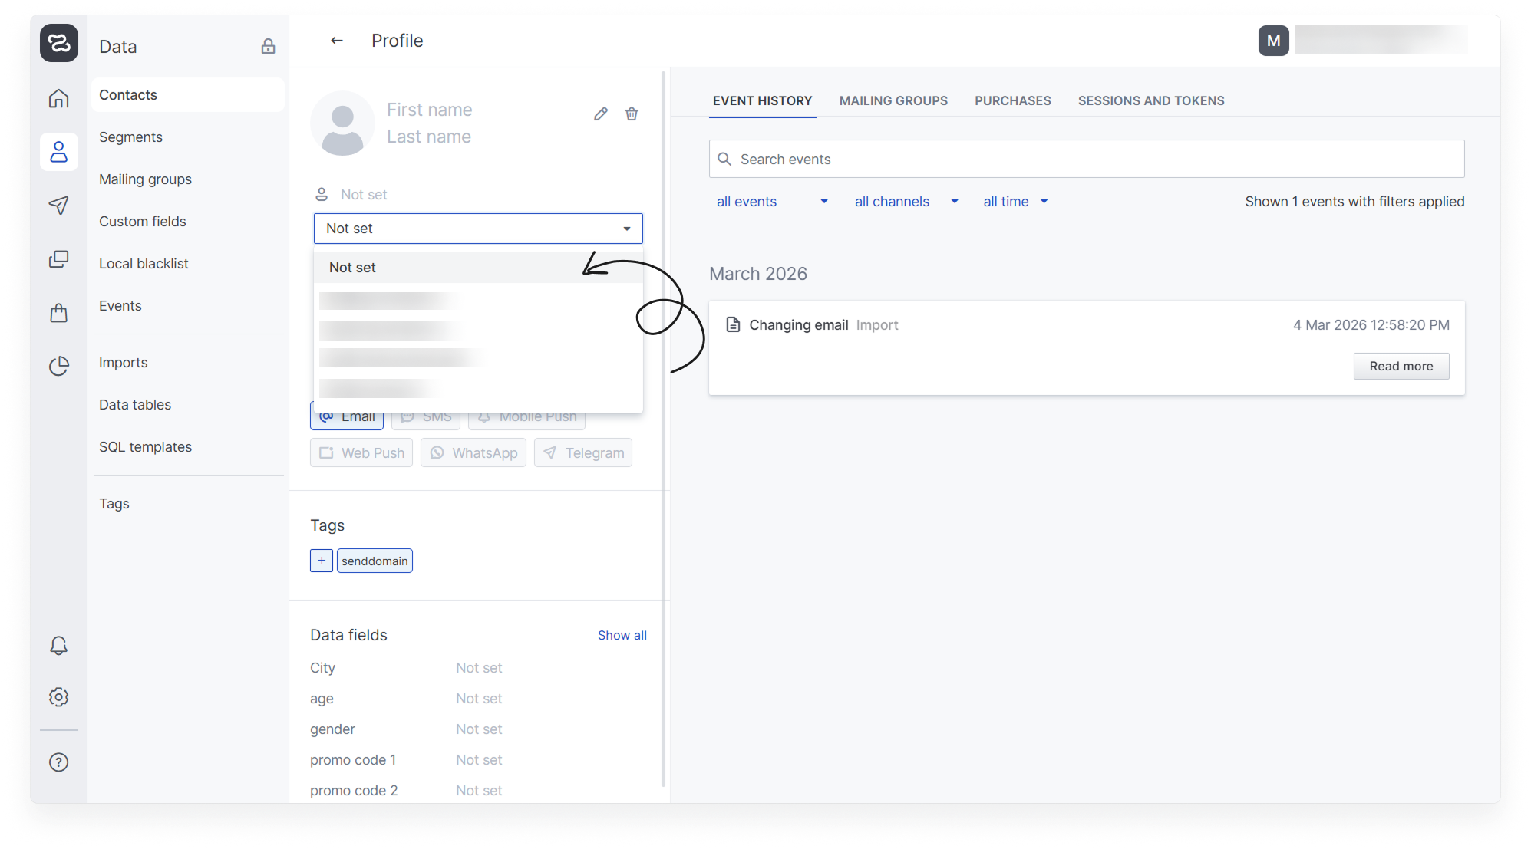Viewport: 1531px width, 849px height.
Task: Expand the all time filter dropdown
Action: (1015, 202)
